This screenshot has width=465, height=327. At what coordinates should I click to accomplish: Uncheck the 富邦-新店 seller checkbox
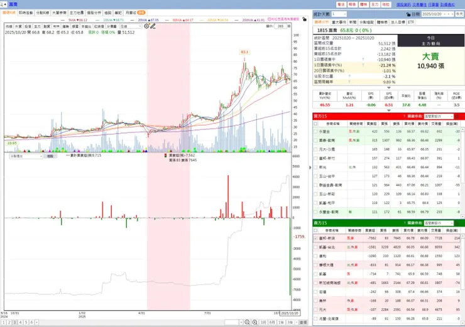pyautogui.click(x=315, y=238)
